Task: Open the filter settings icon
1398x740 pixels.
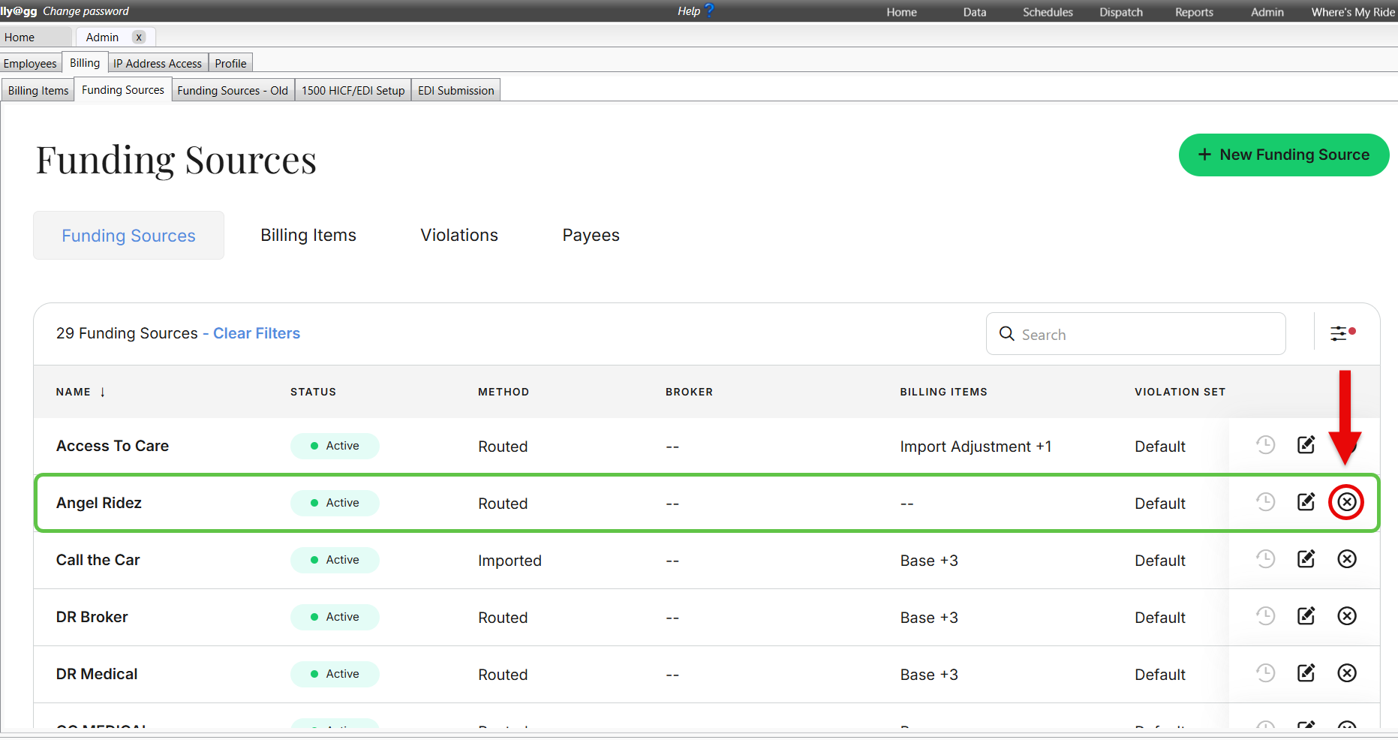Action: click(1342, 333)
